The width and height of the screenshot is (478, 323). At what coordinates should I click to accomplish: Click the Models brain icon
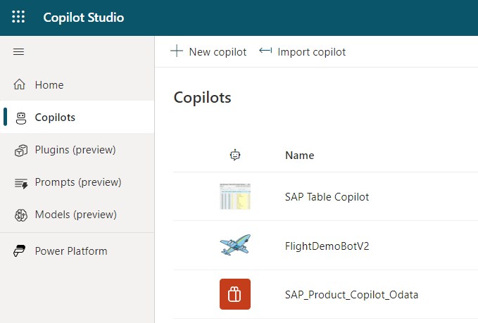pyautogui.click(x=20, y=215)
